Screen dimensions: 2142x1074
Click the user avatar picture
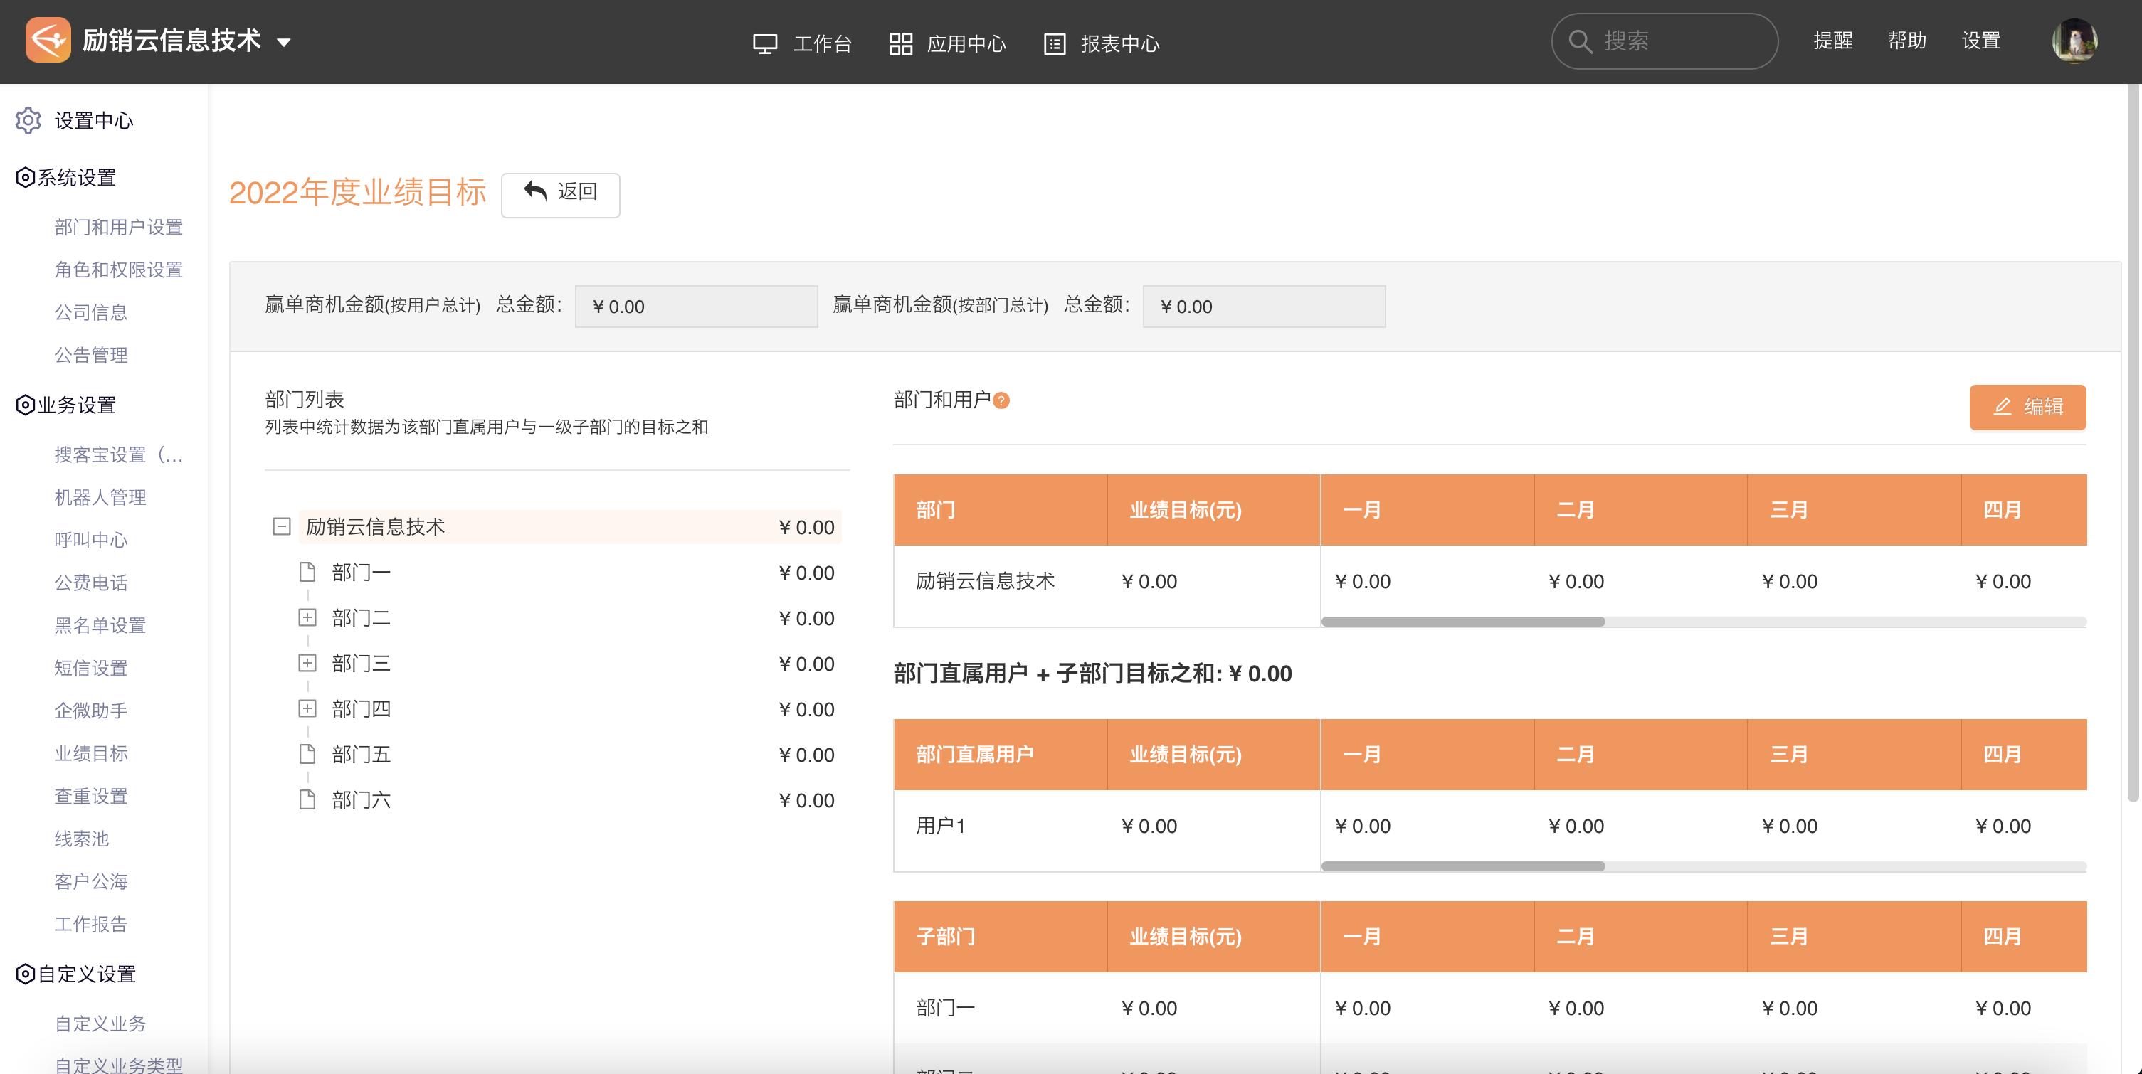click(2074, 41)
